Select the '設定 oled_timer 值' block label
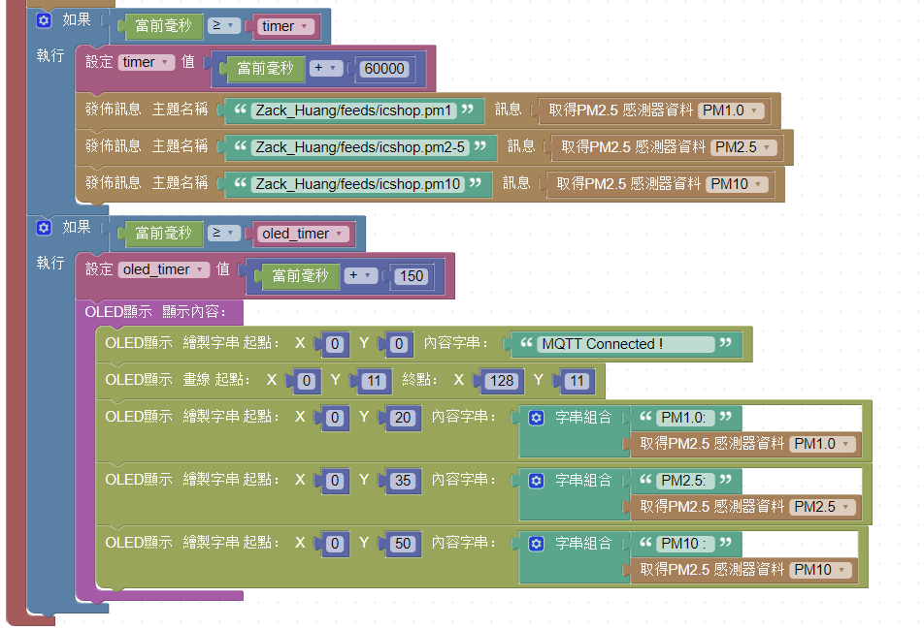This screenshot has width=924, height=629. 157,269
